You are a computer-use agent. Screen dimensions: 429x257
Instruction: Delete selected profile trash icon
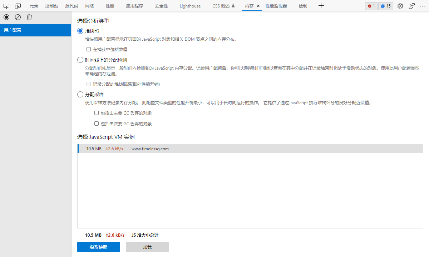tap(29, 17)
